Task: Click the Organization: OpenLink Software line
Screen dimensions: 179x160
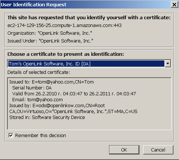Action: [50, 33]
